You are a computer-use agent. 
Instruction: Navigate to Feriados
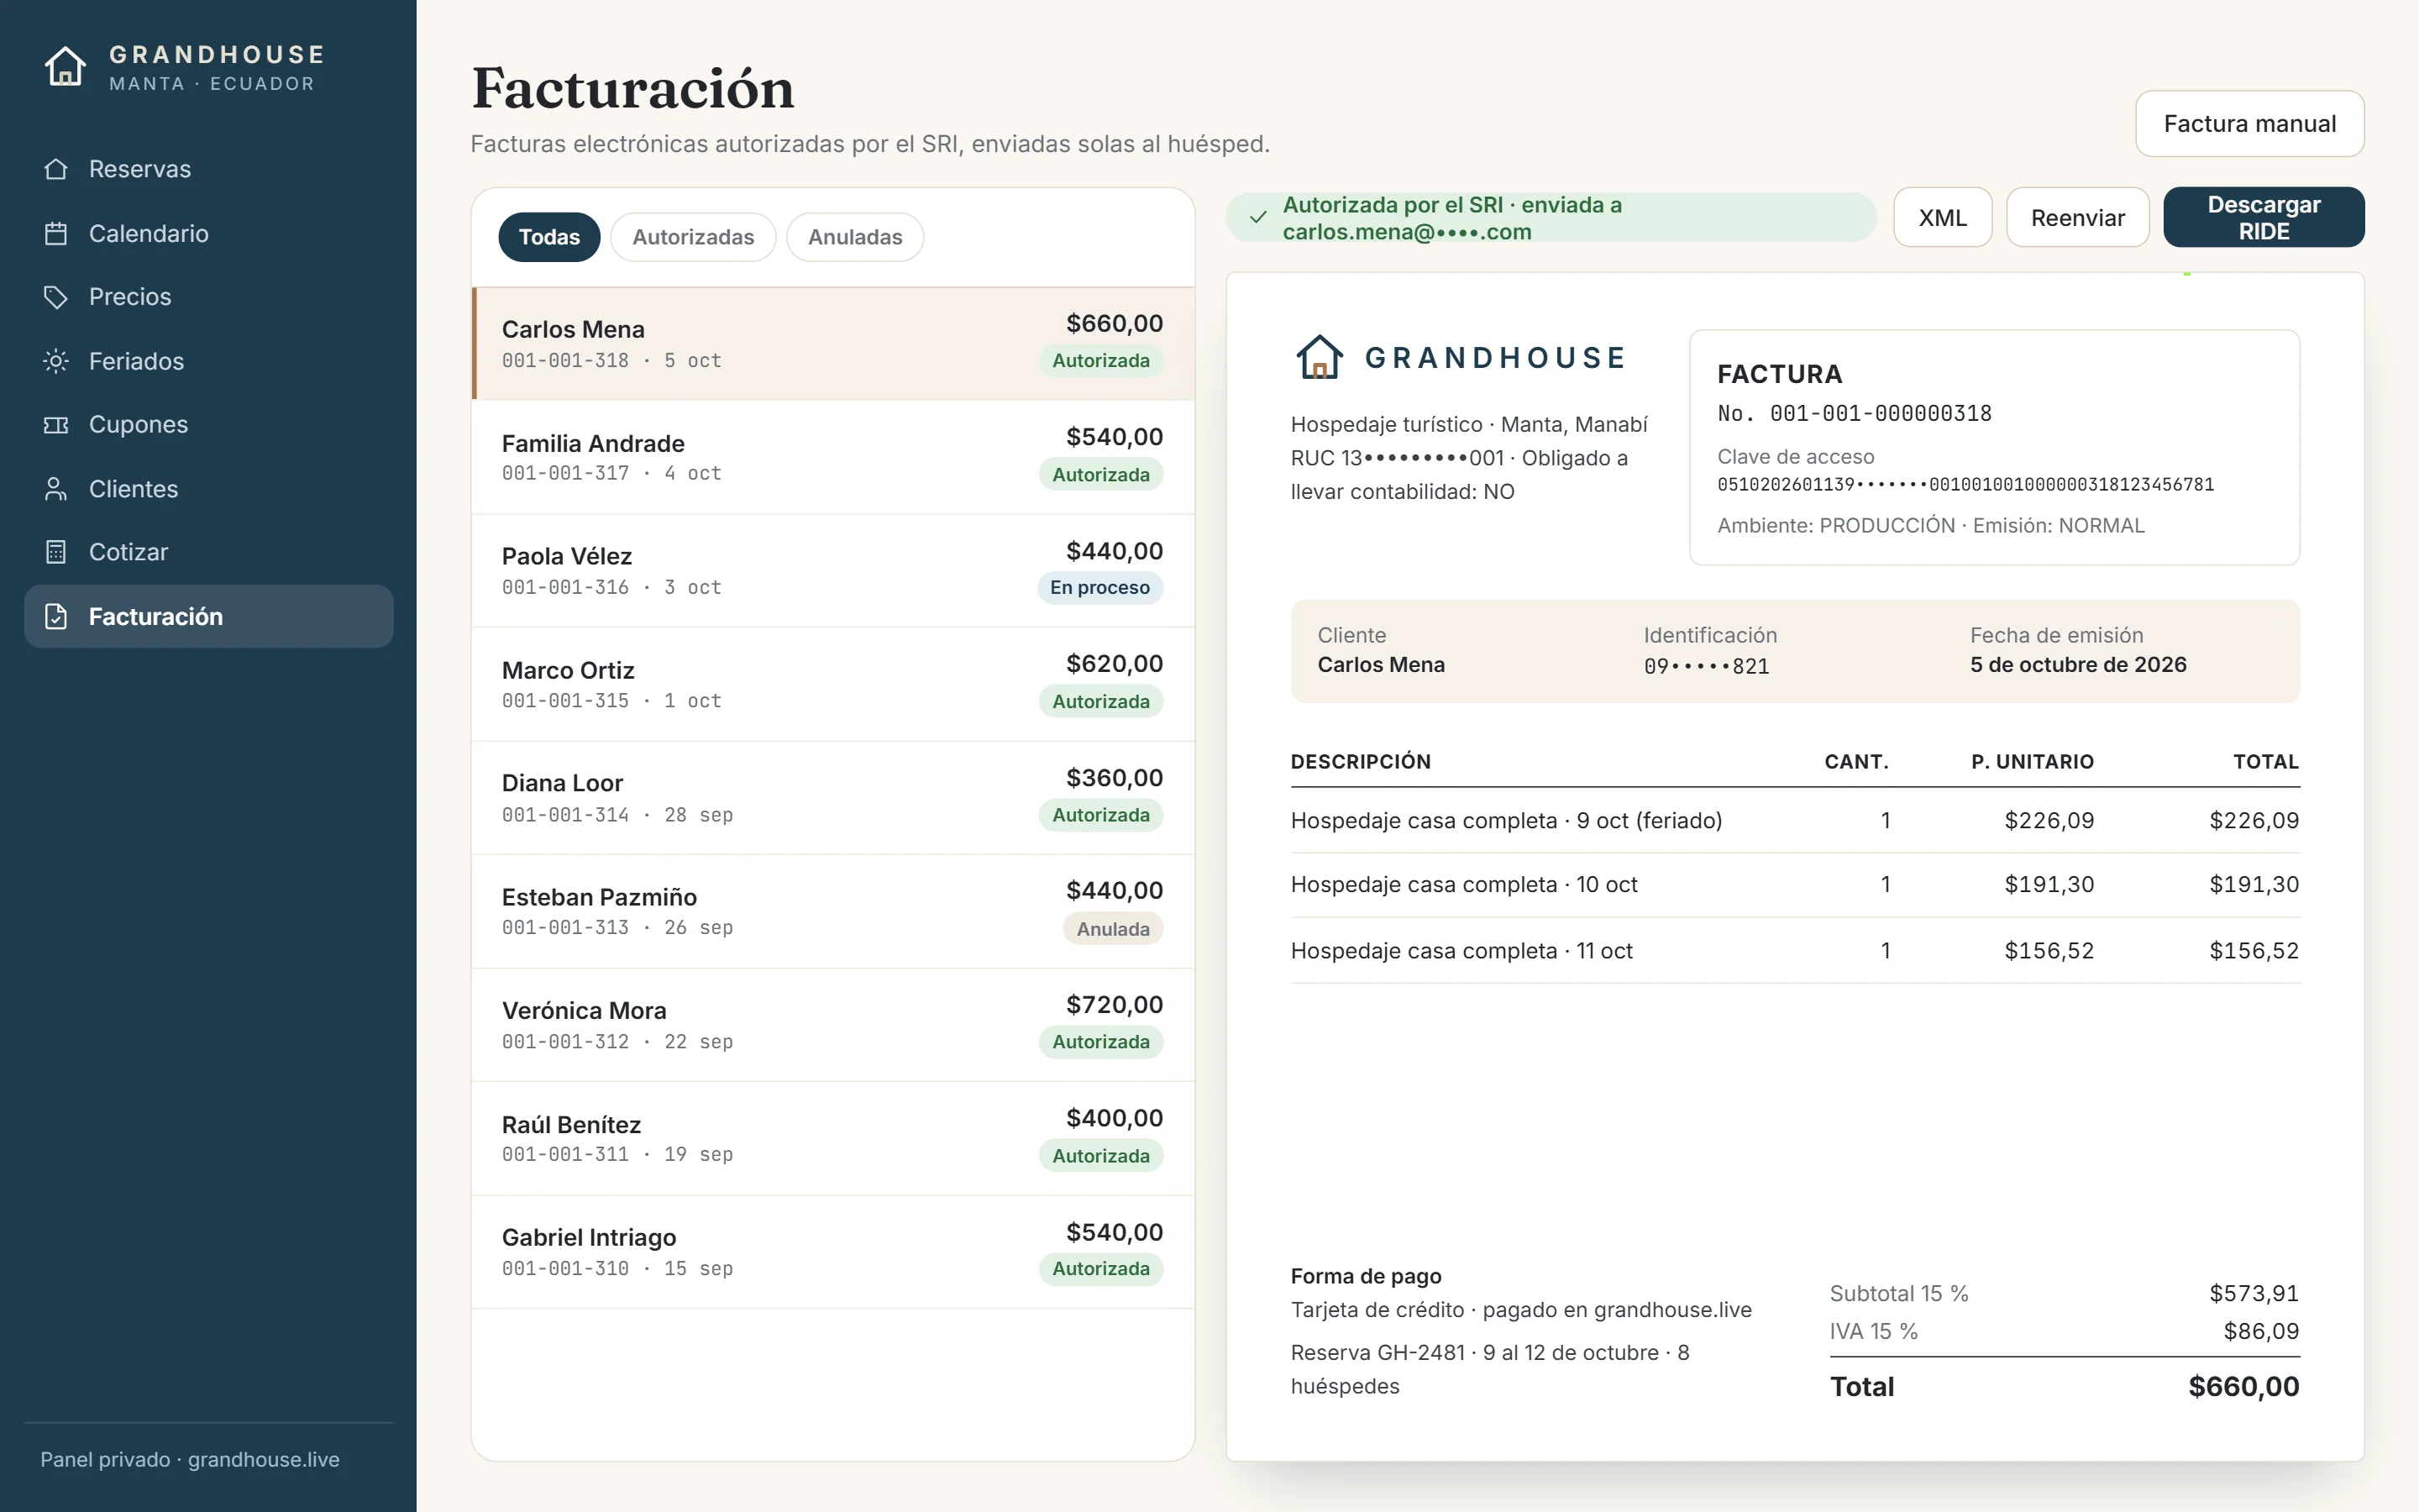(x=209, y=361)
